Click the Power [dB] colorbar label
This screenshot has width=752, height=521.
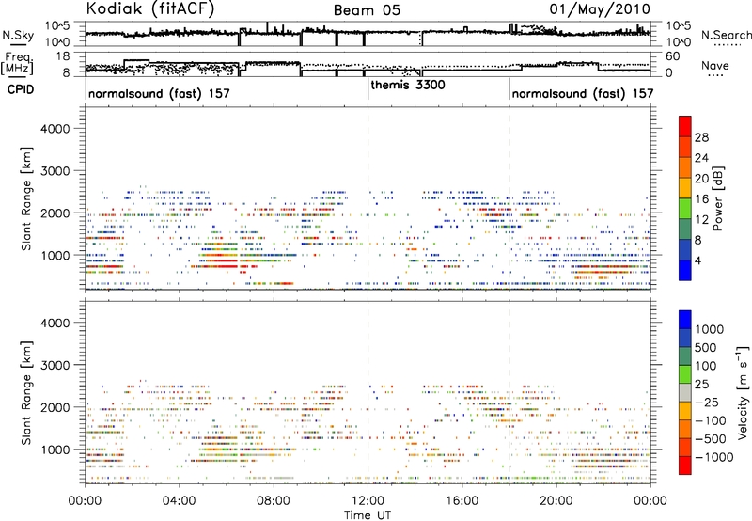718,198
